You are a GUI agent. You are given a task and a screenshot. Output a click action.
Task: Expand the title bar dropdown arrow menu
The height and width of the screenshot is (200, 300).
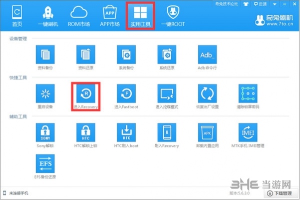point(274,4)
